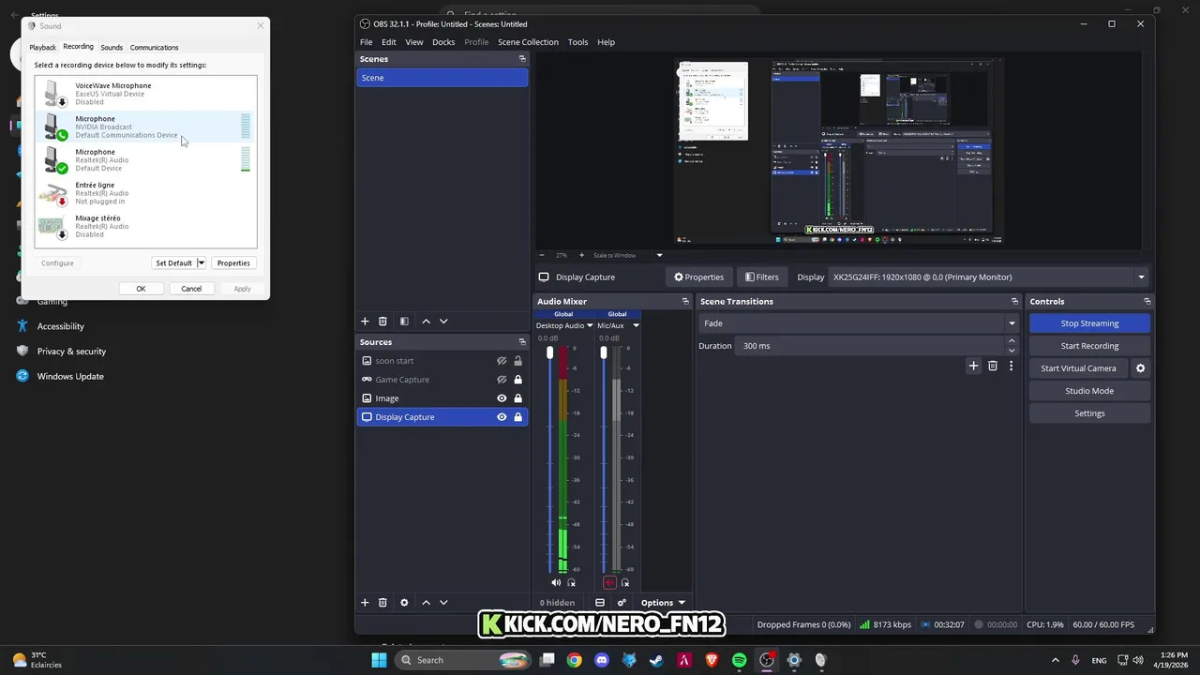This screenshot has width=1200, height=675.
Task: Open Discord from the taskbar
Action: 602,660
